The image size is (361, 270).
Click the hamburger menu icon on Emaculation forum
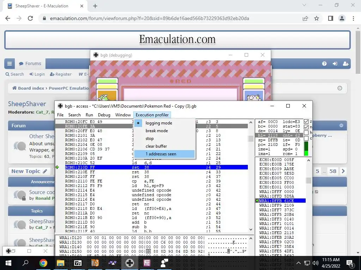point(10,64)
